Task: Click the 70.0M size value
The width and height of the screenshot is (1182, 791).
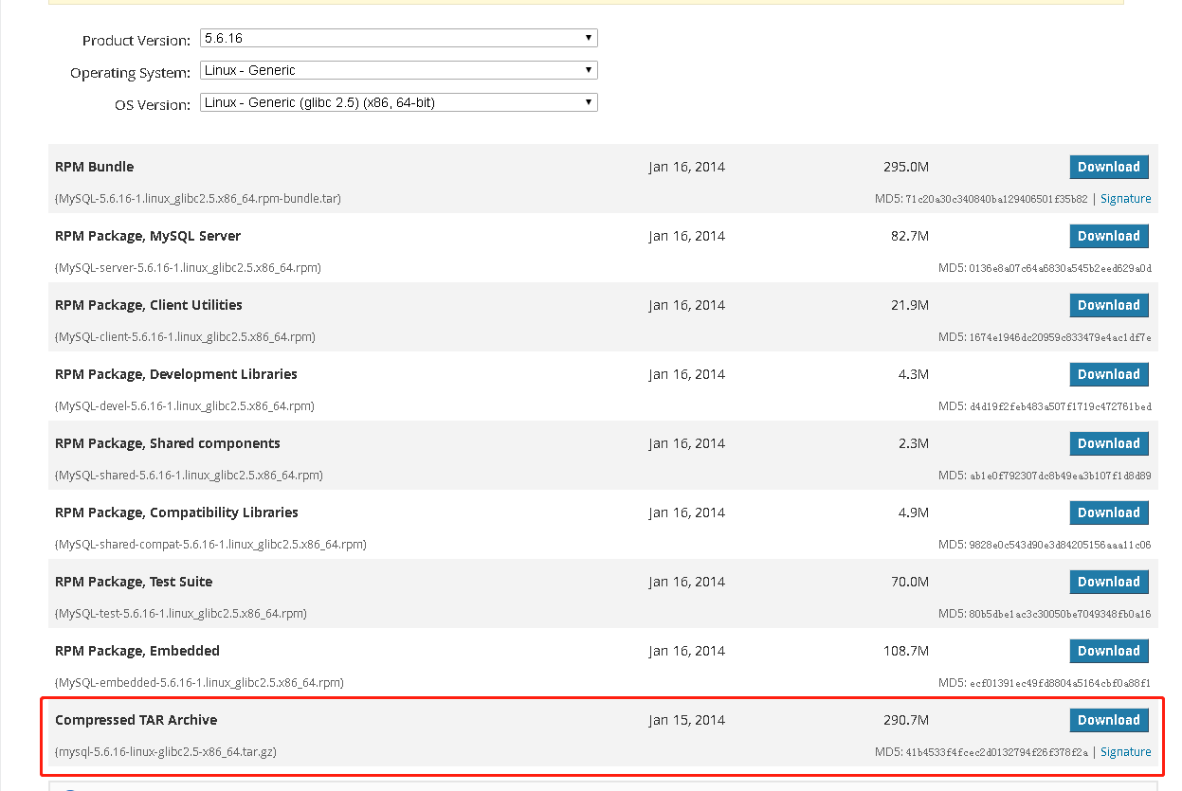Action: 910,582
